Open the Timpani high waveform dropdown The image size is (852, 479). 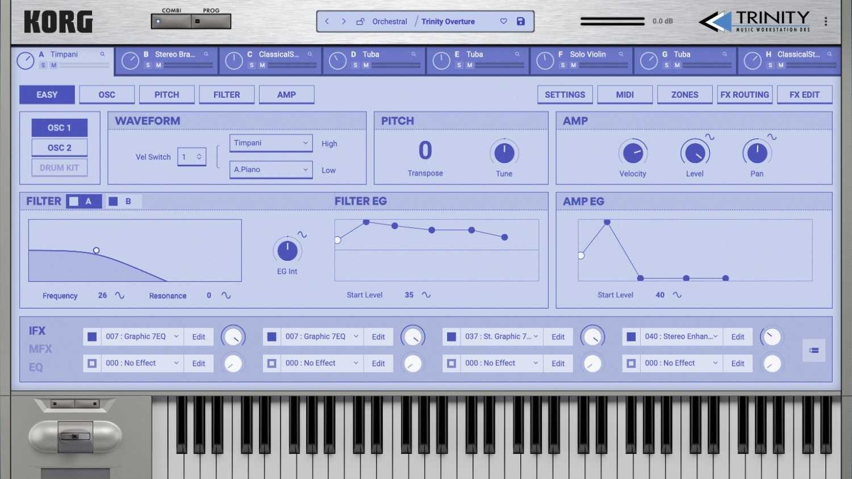(271, 143)
